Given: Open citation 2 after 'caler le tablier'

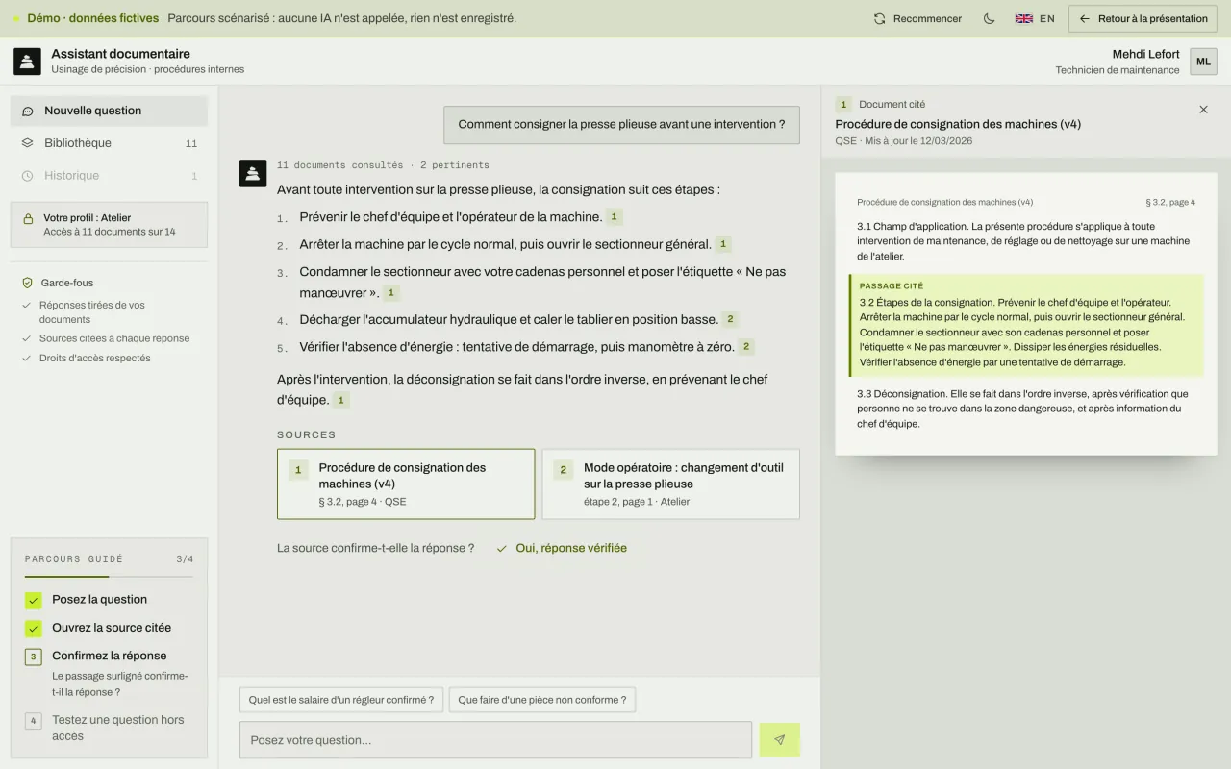Looking at the screenshot, I should [730, 319].
